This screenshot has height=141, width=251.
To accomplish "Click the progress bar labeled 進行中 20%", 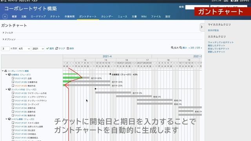I will (x=86, y=85).
